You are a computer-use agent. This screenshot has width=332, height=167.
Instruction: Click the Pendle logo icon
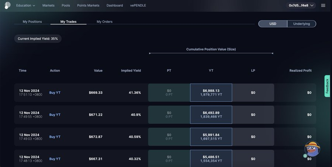click(x=8, y=5)
